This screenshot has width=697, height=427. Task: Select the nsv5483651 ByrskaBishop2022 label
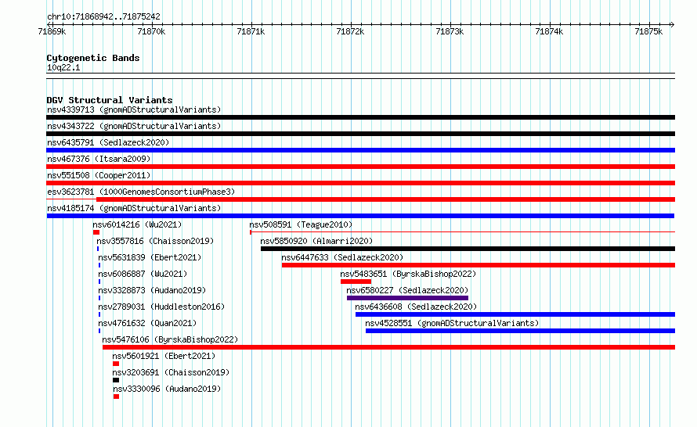[x=408, y=274]
